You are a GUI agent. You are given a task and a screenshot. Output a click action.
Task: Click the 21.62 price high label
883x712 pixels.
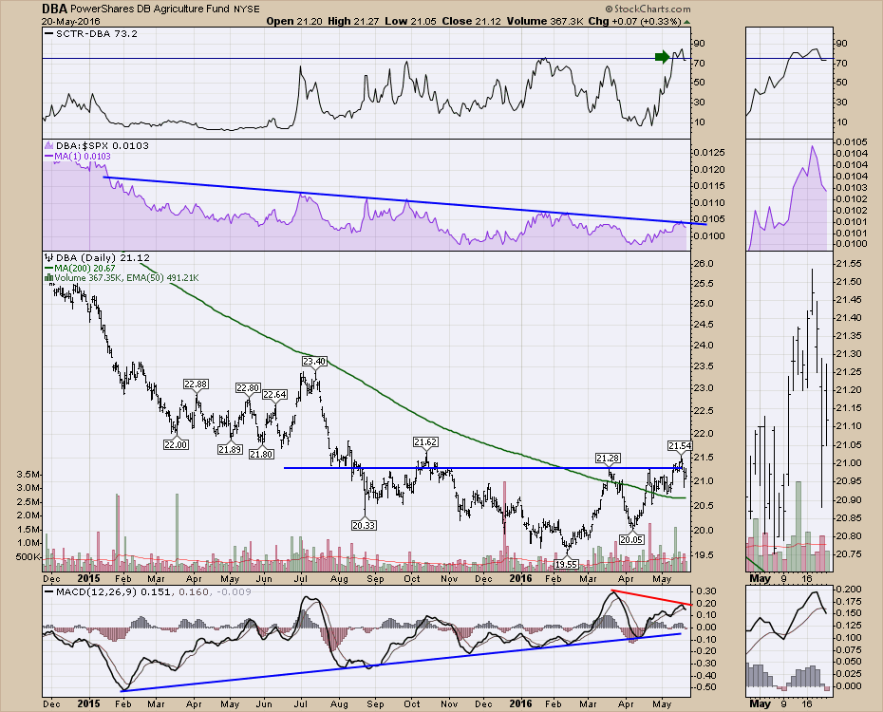pyautogui.click(x=425, y=441)
